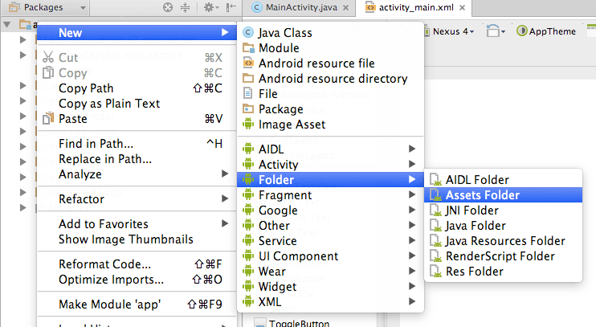Open Add to Favorites submenu

coord(137,224)
